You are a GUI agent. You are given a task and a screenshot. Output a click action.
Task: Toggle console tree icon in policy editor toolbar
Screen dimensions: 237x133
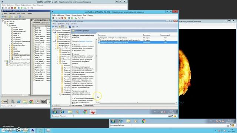(63, 27)
